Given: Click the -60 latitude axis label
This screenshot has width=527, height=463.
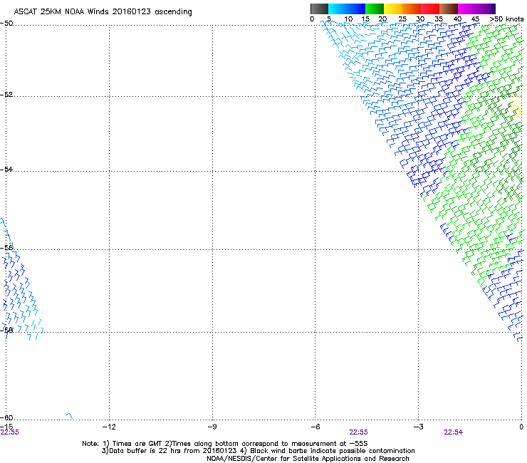Looking at the screenshot, I should pos(6,417).
